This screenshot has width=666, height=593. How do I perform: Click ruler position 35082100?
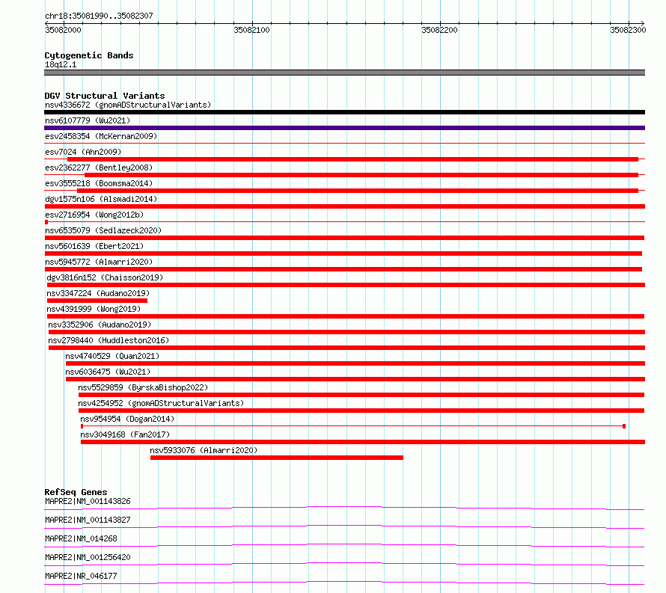point(252,30)
